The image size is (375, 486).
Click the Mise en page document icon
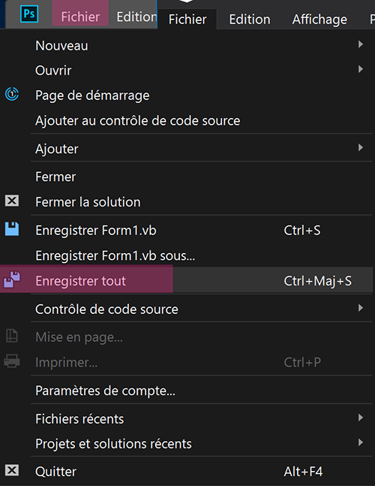(12, 336)
